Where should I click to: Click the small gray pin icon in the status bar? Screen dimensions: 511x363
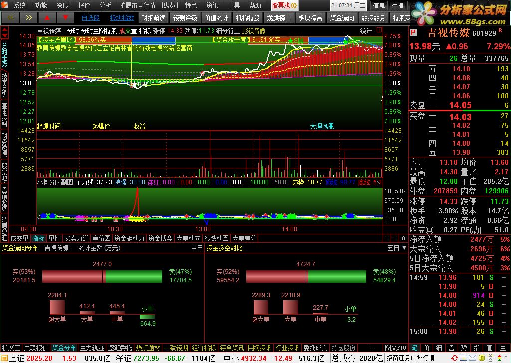point(506,358)
